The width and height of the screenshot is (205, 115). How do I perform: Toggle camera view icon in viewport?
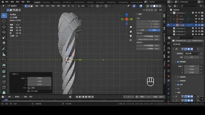[x=131, y=36]
